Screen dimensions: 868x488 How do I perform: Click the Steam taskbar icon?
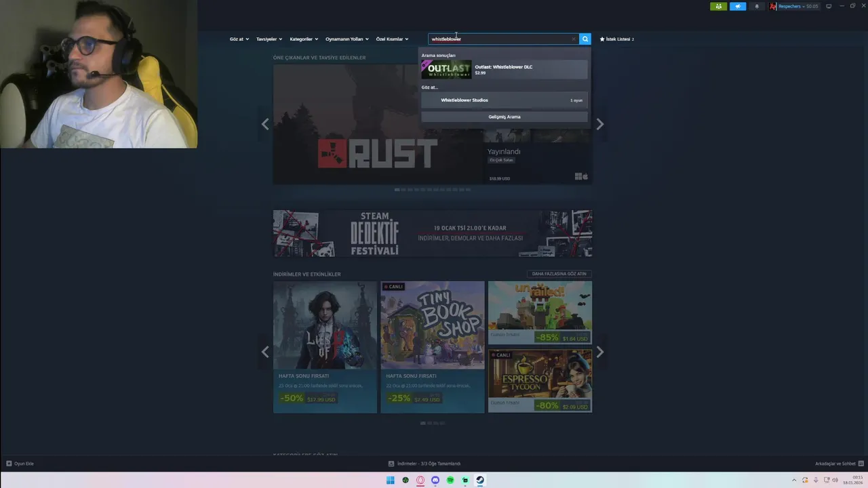click(480, 480)
